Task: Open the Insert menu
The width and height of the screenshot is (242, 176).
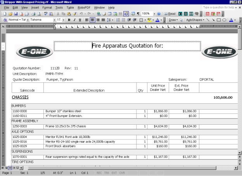Action: point(35,8)
